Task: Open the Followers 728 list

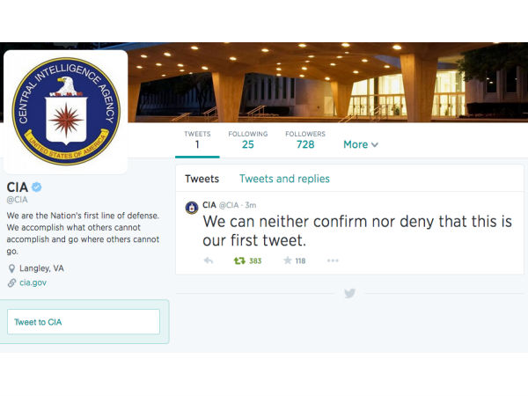Action: click(305, 140)
